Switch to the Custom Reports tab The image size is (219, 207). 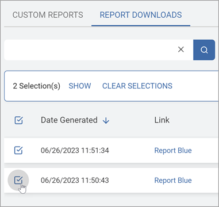coord(48,15)
